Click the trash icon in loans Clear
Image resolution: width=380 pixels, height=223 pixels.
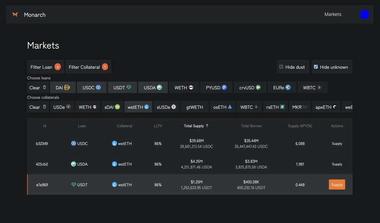tap(44, 88)
